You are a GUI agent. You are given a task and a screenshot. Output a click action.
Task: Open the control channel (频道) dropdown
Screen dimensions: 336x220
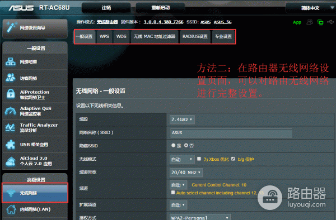point(178,185)
